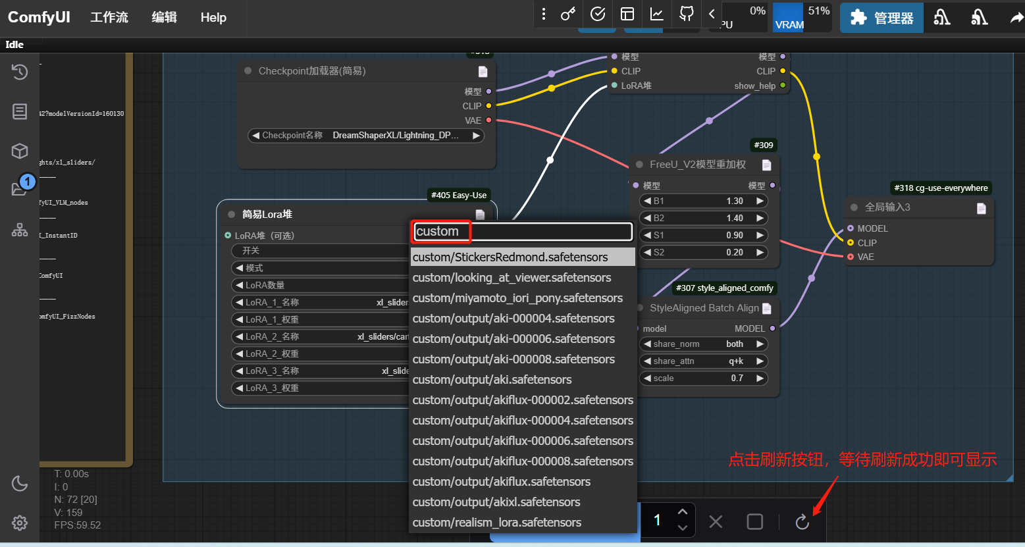Image resolution: width=1025 pixels, height=547 pixels.
Task: Open the line chart stats icon
Action: [656, 14]
